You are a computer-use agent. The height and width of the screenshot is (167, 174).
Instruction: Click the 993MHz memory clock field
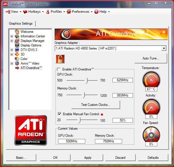(x=123, y=95)
